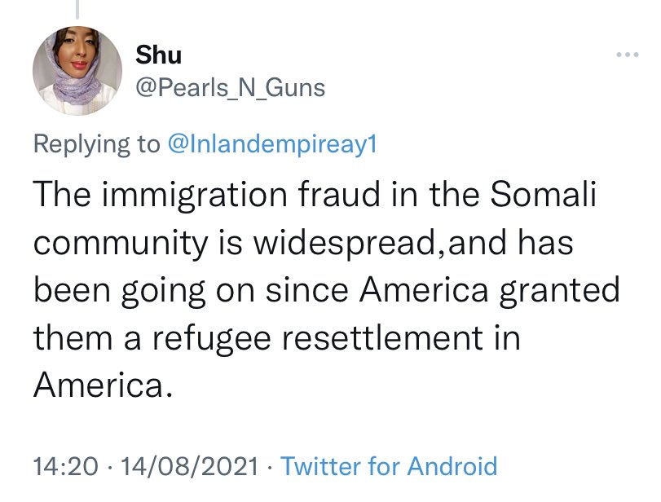This screenshot has height=502, width=661.
Task: Click the final word America. ending the tweet
Action: click(104, 385)
